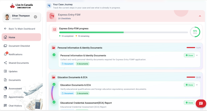The width and height of the screenshot is (207, 111).
Task: Click the Your Case Journey workflow icon
Action: 49,6
